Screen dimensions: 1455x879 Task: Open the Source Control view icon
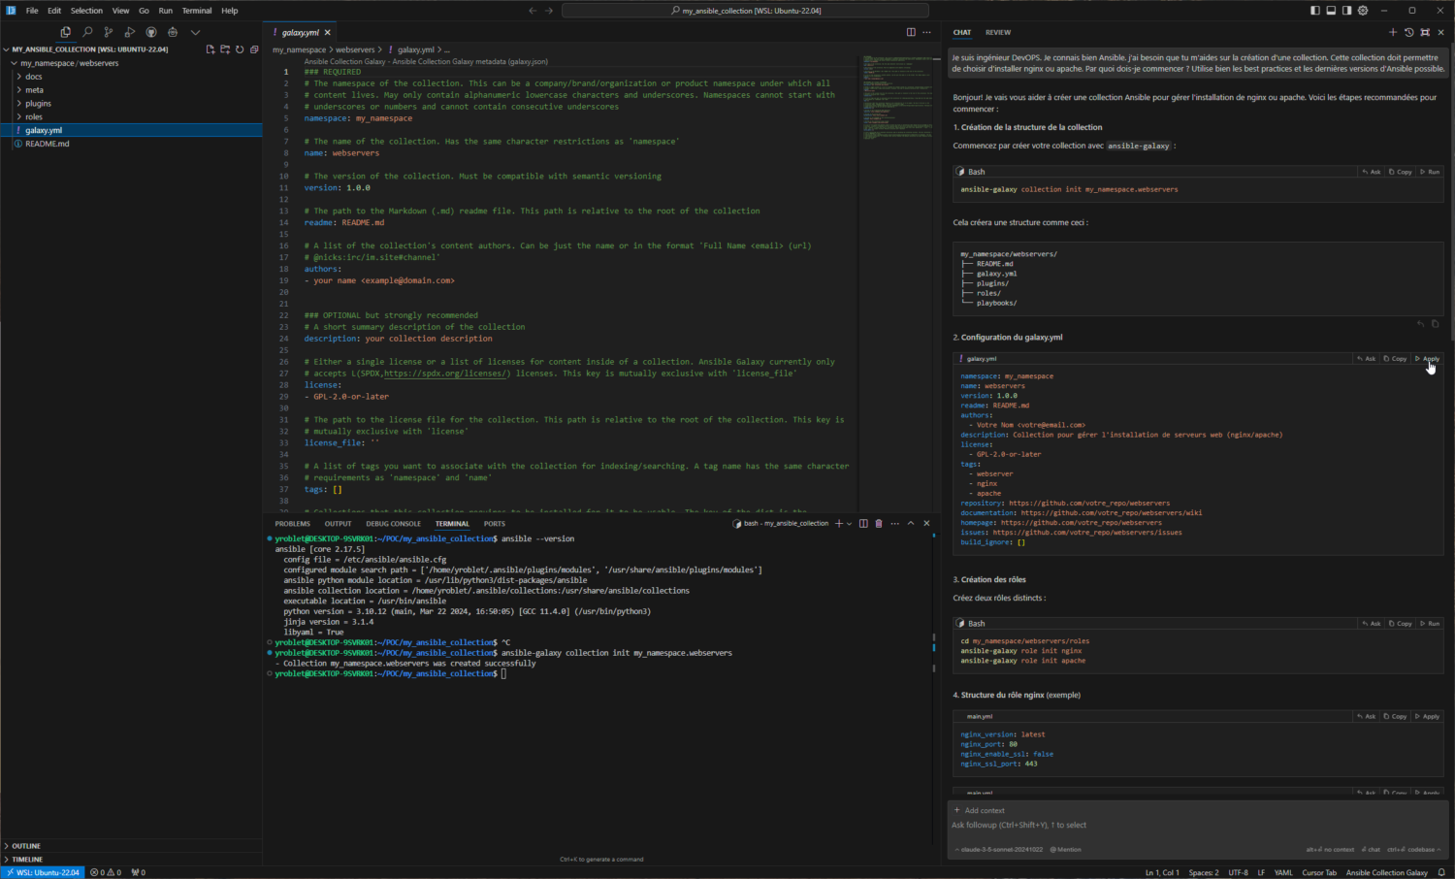[109, 32]
